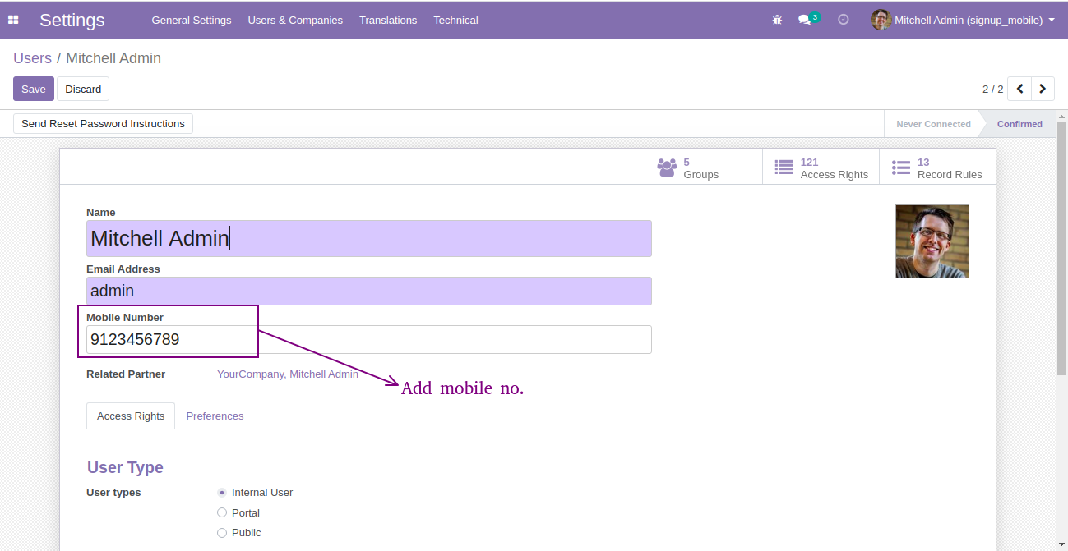This screenshot has height=551, width=1068.
Task: Click Mitchell Admin avatar in navbar
Action: pyautogui.click(x=881, y=20)
